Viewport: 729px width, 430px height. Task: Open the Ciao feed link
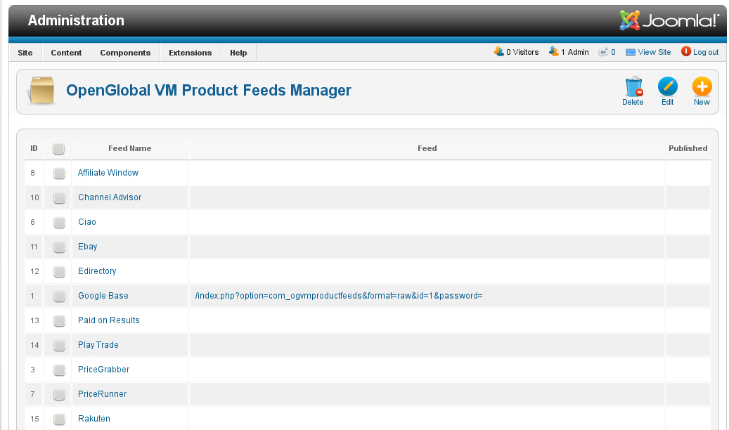pyautogui.click(x=87, y=222)
